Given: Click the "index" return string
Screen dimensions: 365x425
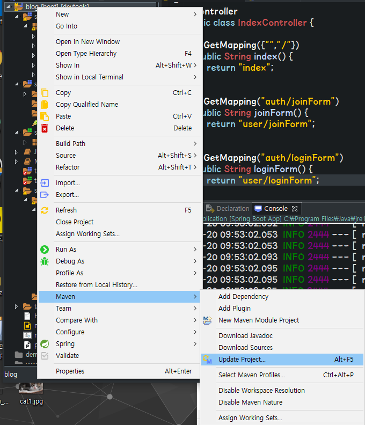Looking at the screenshot, I should pos(254,68).
